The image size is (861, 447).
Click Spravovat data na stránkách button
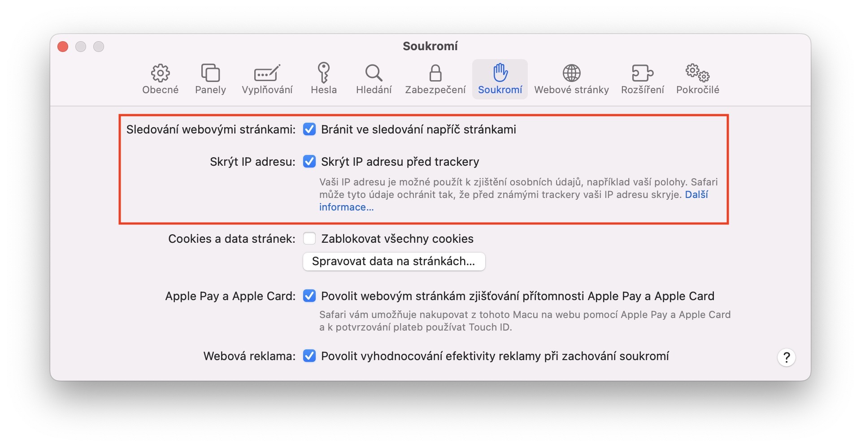(394, 262)
